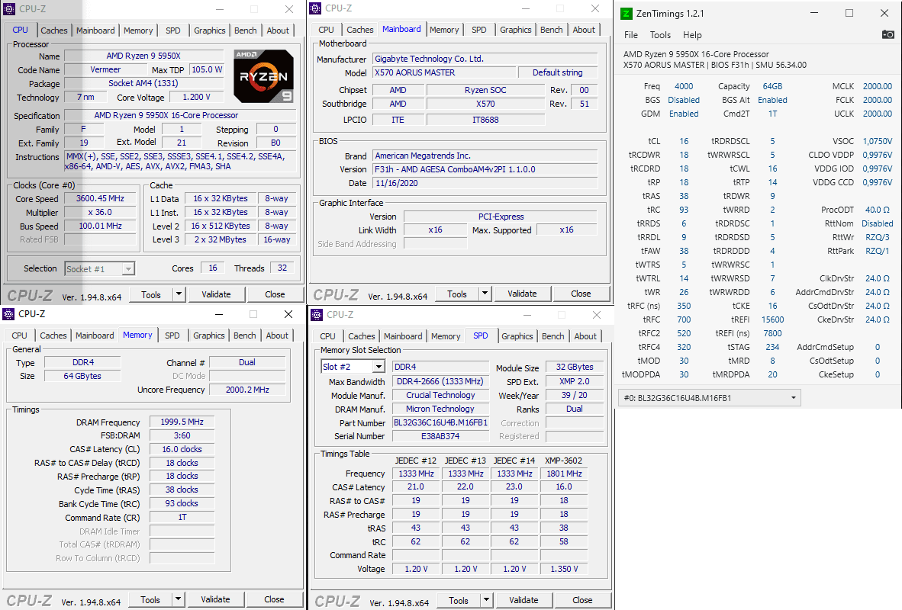Click the AMD Ryzen 9 logo image
This screenshot has width=902, height=610.
(x=263, y=75)
